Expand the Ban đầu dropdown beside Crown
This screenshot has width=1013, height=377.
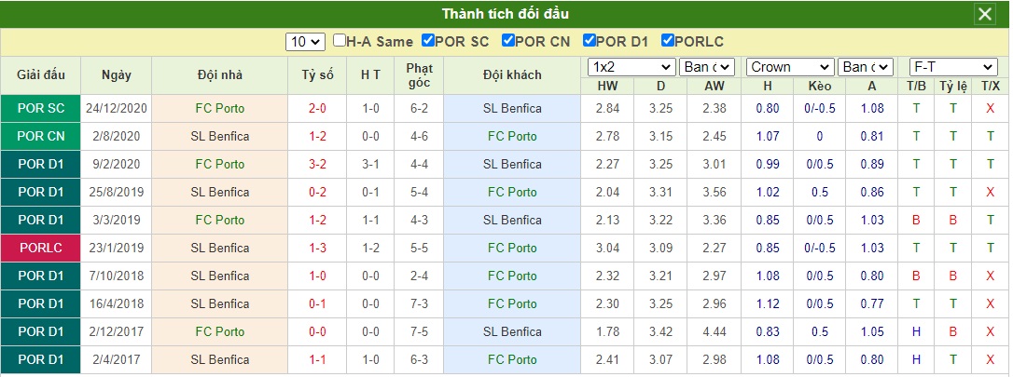(866, 67)
